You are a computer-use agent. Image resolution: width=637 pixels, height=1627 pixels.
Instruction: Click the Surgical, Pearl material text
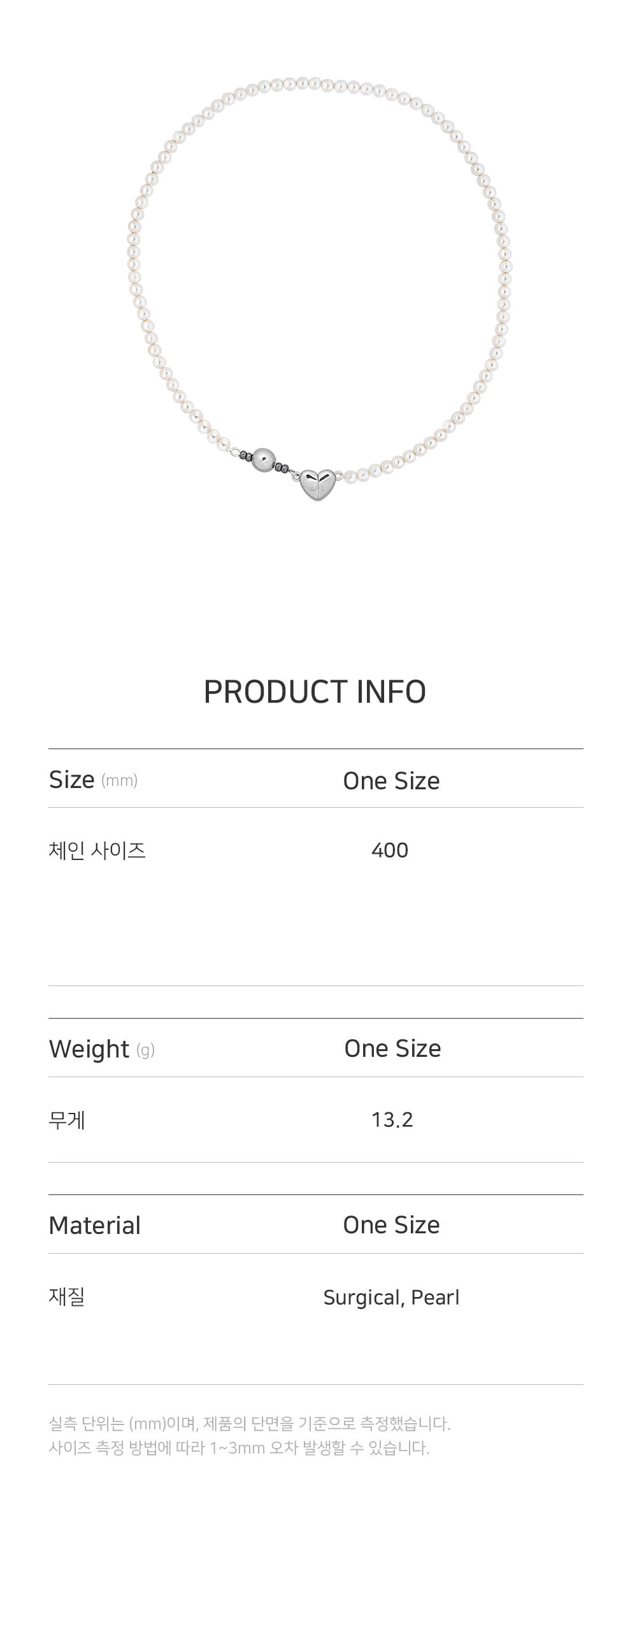tap(391, 1298)
